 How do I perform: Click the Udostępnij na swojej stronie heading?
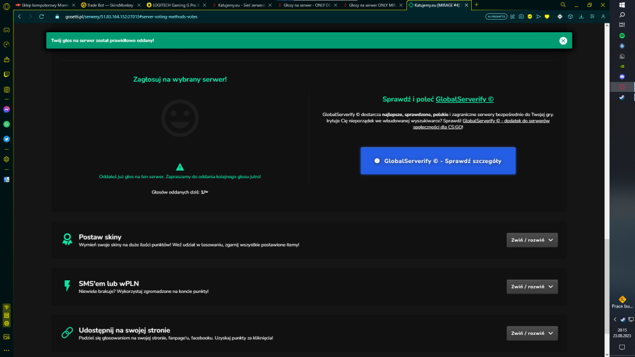pyautogui.click(x=124, y=330)
